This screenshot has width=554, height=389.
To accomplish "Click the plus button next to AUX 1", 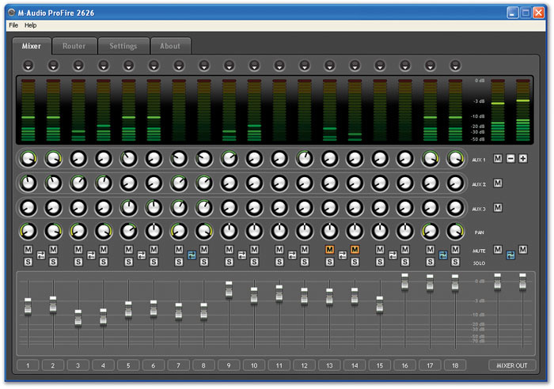I will (522, 159).
